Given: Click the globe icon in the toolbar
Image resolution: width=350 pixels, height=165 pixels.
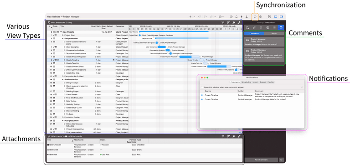Looking at the screenshot, I should click(x=260, y=17).
